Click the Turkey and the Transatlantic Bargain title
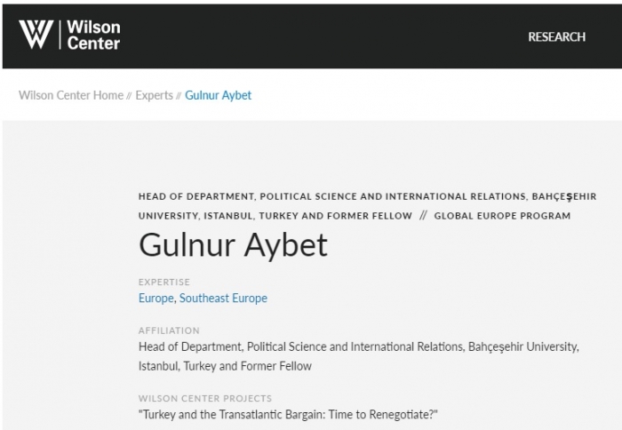This screenshot has height=430, width=622. [x=288, y=415]
